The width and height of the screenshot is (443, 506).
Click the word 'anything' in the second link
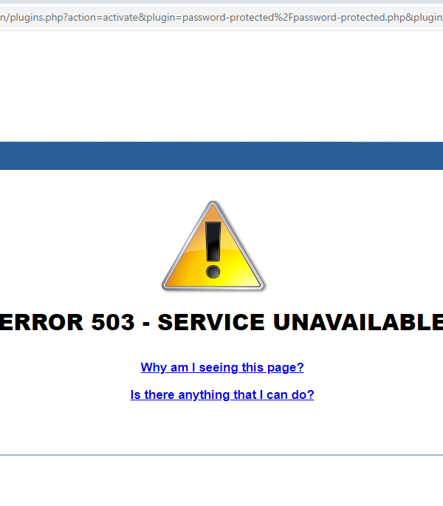204,394
